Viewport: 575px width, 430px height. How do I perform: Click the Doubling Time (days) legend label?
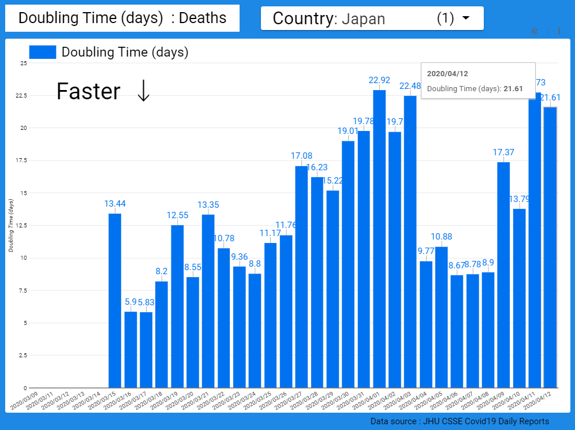point(125,52)
